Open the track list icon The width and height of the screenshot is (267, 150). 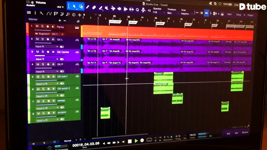[29, 12]
